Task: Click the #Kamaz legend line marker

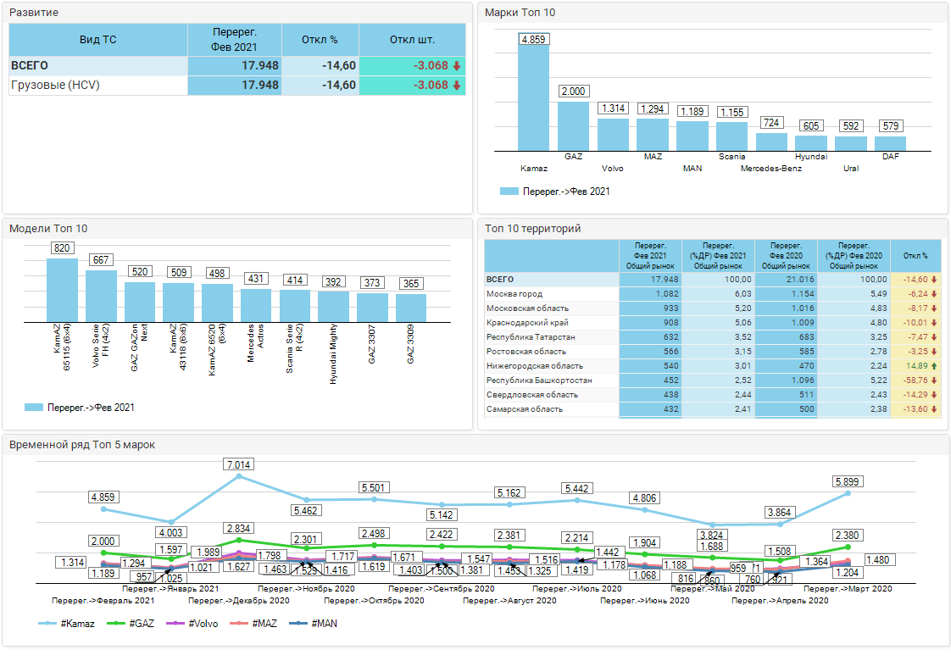Action: (49, 624)
